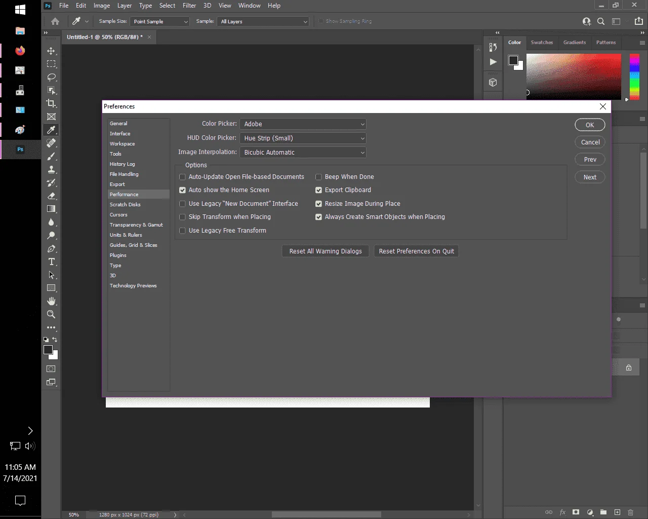
Task: Select the Crop tool
Action: 51,103
